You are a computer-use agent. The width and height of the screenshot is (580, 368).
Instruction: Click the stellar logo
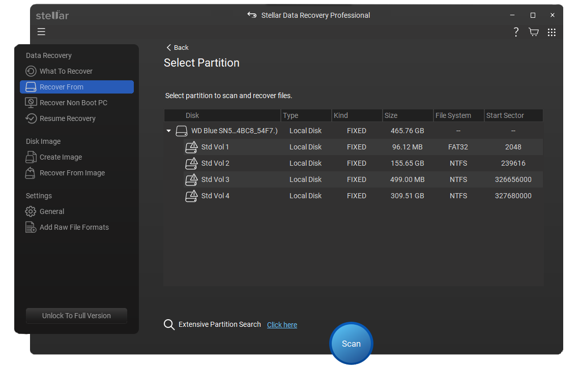point(52,15)
